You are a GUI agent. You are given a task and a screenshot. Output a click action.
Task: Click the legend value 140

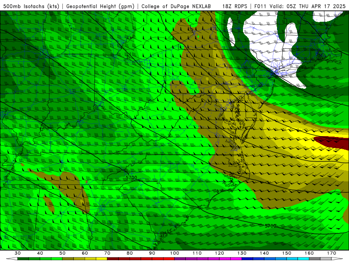pos(264,253)
